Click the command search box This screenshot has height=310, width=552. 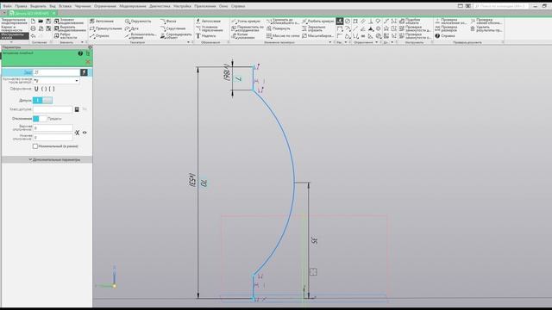(x=500, y=6)
